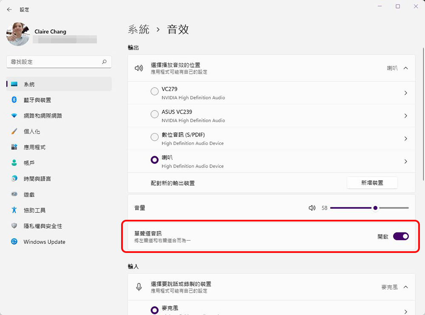425x315 pixels.
Task: Click the Windows Update sync icon
Action: tap(14, 241)
